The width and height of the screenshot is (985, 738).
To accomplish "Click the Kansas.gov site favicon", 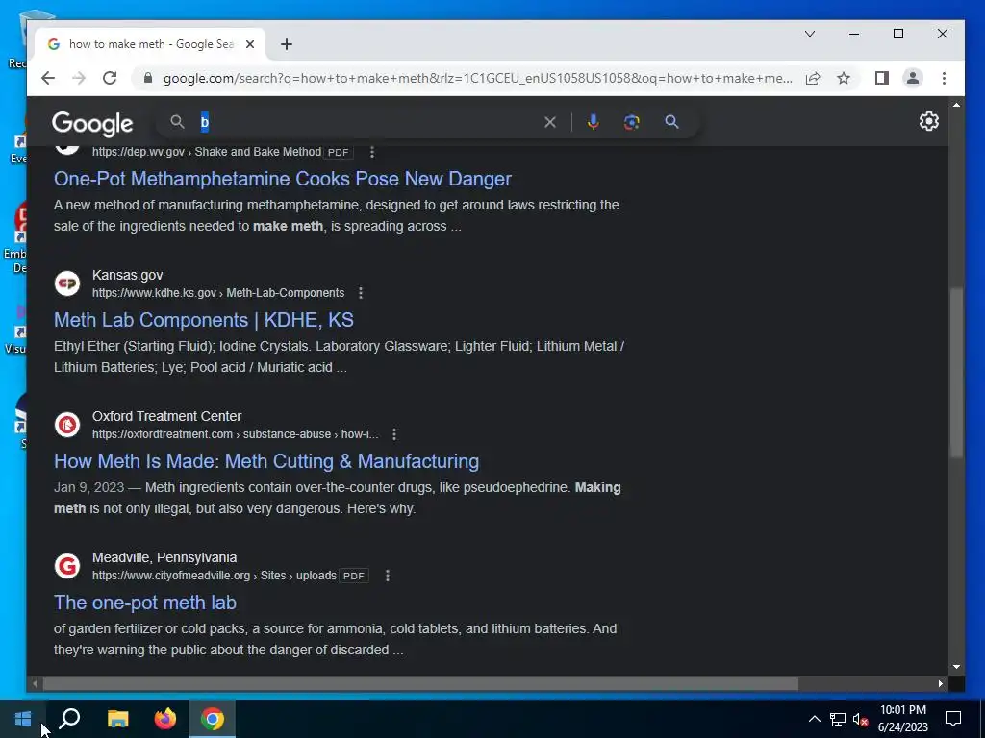I will [67, 283].
